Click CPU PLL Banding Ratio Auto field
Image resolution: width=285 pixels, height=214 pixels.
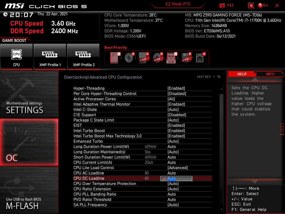pyautogui.click(x=171, y=194)
